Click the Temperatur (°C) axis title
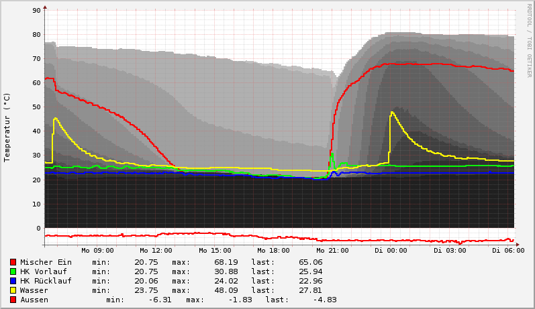The height and width of the screenshot is (309, 535). [x=7, y=127]
